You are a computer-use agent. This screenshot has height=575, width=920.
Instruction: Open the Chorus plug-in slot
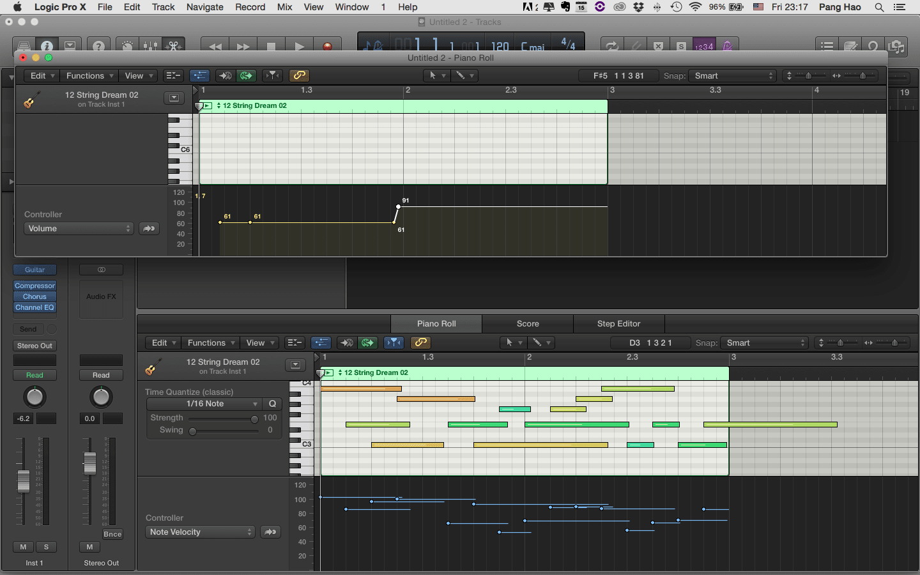tap(35, 296)
